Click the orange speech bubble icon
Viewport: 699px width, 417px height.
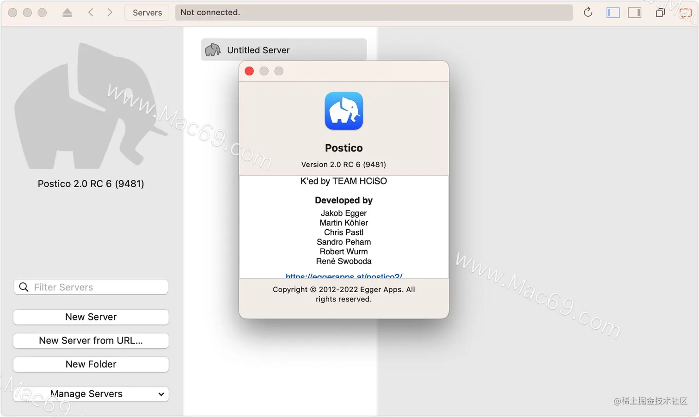(685, 12)
